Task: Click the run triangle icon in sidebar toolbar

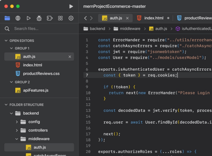Action: coord(29,18)
